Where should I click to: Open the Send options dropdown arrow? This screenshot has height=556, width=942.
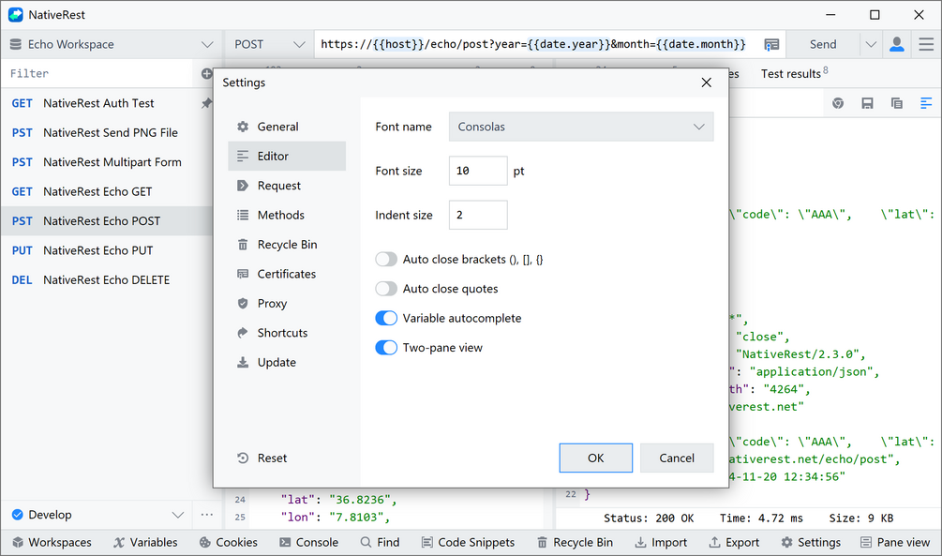point(871,44)
